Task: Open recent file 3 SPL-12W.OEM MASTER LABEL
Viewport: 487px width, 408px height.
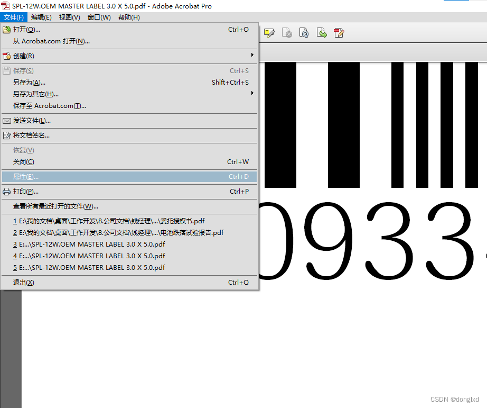Action: point(129,244)
